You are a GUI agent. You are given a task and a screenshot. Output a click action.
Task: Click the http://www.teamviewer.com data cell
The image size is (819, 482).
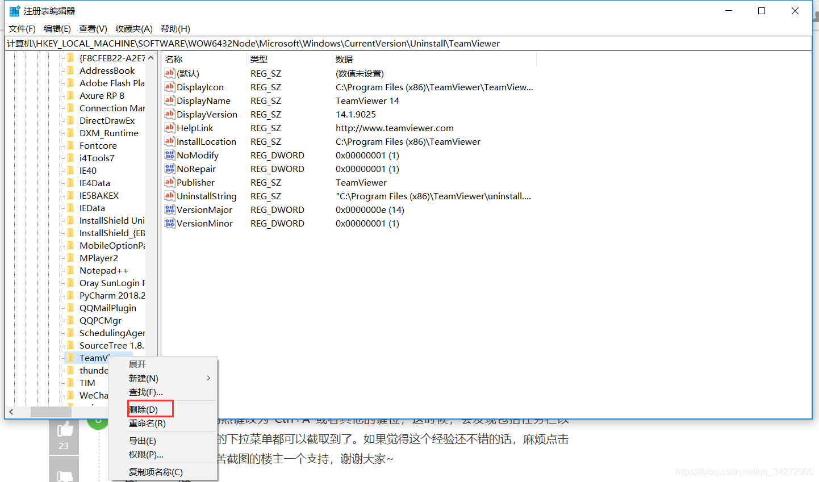395,128
